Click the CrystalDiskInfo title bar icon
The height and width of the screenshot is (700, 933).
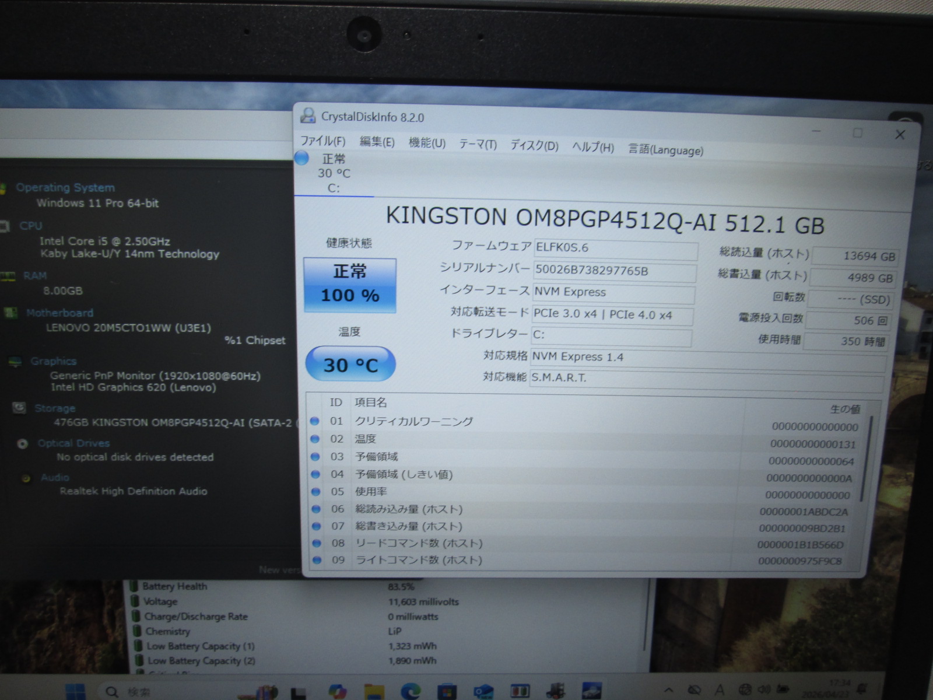click(307, 116)
